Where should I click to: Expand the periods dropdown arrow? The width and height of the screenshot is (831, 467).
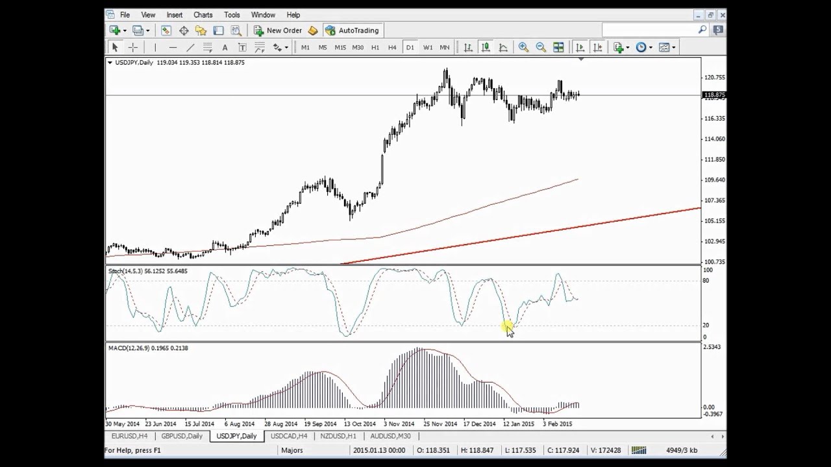tap(651, 47)
